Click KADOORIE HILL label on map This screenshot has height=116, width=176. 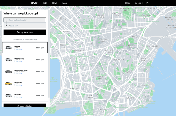click(103, 41)
